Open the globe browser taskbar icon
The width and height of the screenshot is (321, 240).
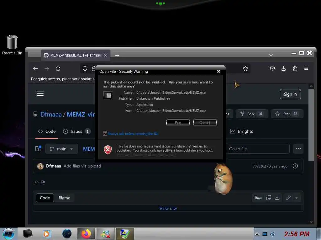[67, 234]
